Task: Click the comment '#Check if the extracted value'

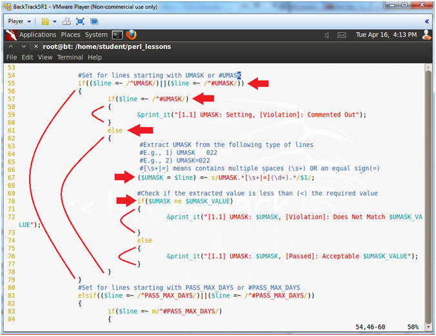Action: point(258,193)
